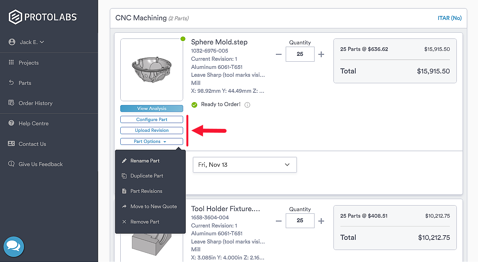Click part number 1032-6976-005
The image size is (478, 262).
click(210, 51)
